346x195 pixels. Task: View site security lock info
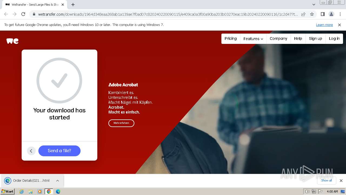click(x=34, y=14)
